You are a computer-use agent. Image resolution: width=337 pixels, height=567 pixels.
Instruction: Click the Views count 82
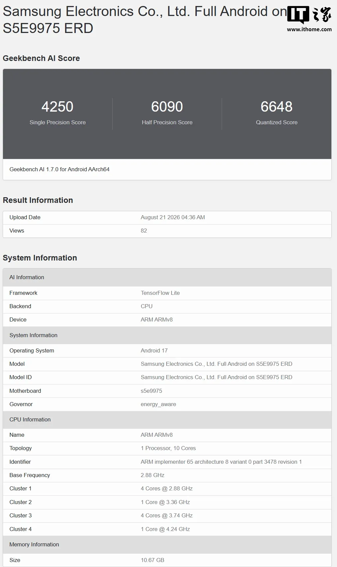pos(144,231)
